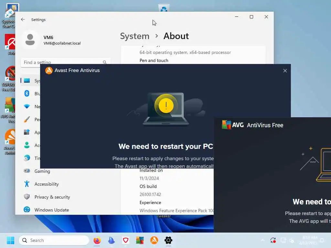Open the red shield Avira taskbar icon
Screen dimensions: 331x248
pyautogui.click(x=126, y=240)
